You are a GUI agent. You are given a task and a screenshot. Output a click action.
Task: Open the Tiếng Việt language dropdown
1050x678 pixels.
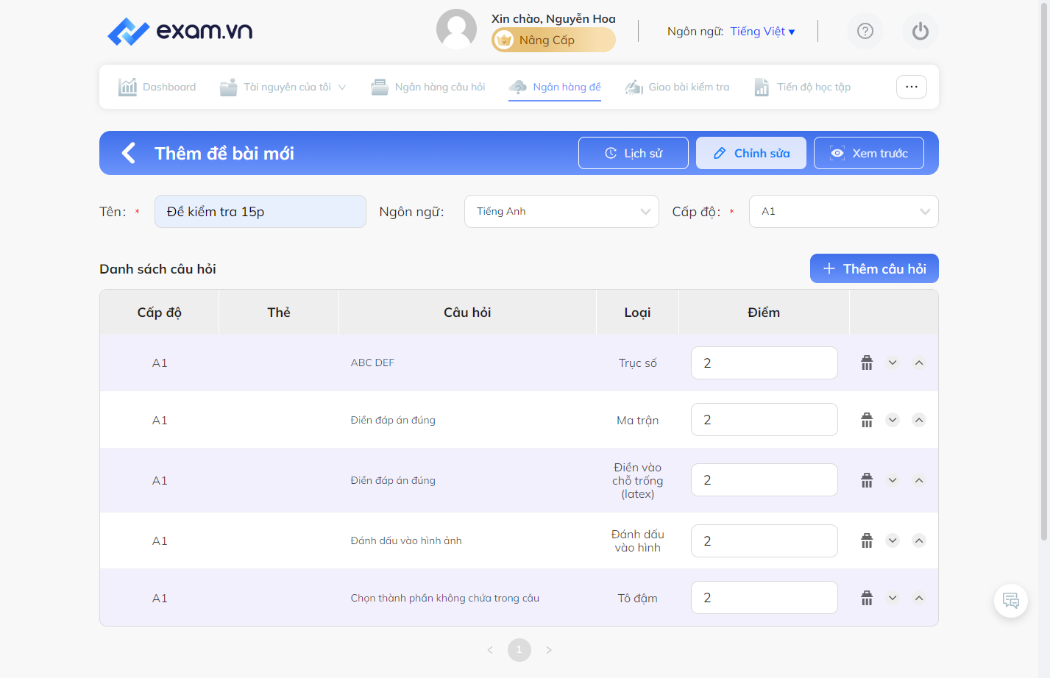(x=762, y=31)
